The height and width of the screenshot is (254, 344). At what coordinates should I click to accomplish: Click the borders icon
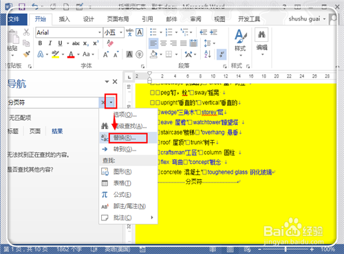169,54
